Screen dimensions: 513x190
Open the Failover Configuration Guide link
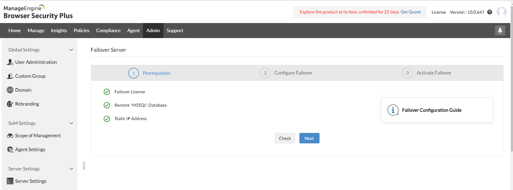432,110
